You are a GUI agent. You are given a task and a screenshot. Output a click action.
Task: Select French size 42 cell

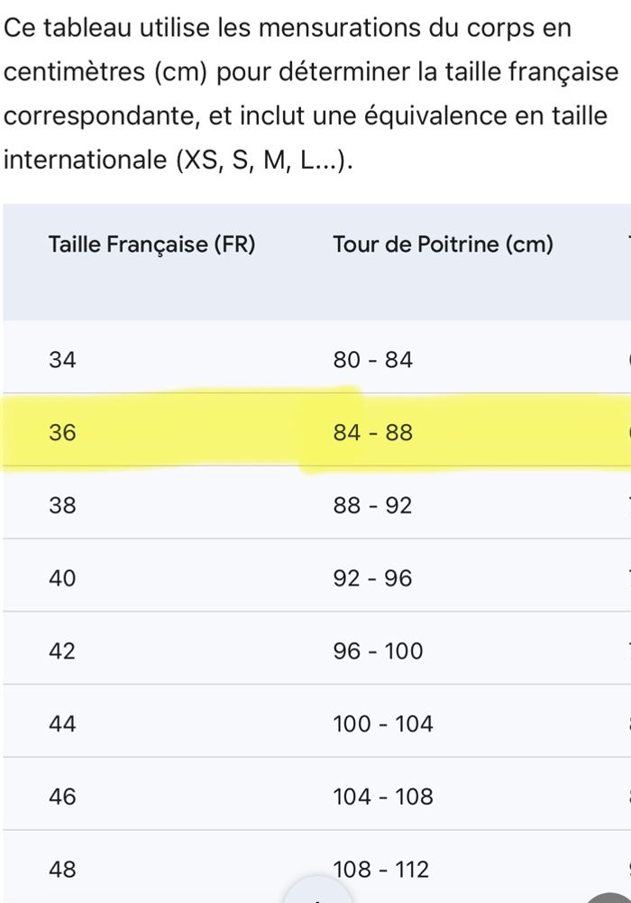62,651
